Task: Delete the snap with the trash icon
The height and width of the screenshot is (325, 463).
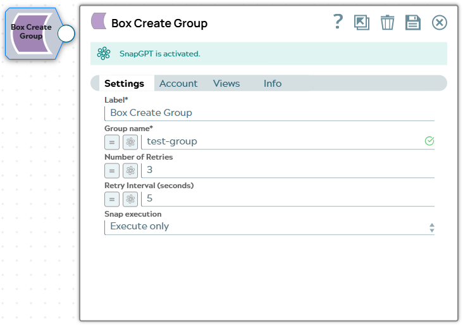Action: [x=387, y=22]
